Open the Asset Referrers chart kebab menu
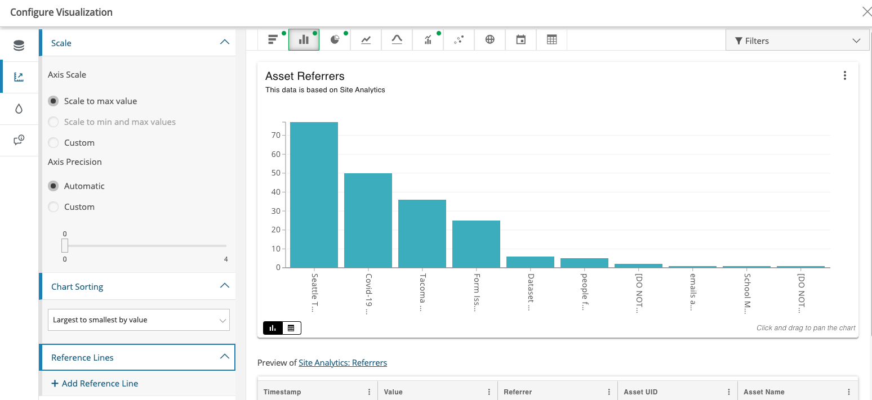Screen dimensions: 872x400 845,75
